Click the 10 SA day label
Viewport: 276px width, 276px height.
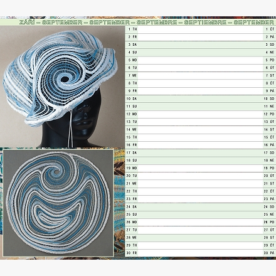click(132, 98)
